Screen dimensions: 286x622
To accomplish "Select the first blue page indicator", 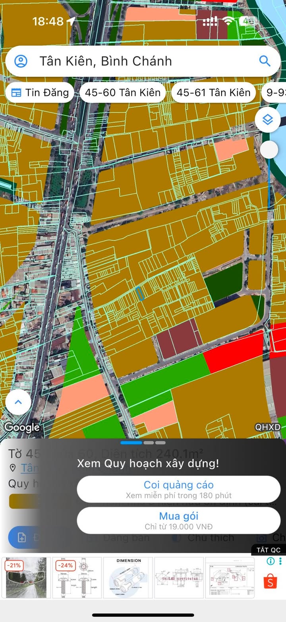I will pos(131,443).
